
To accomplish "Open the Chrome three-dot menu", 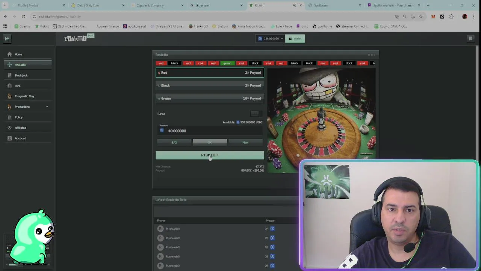I will pos(474,17).
